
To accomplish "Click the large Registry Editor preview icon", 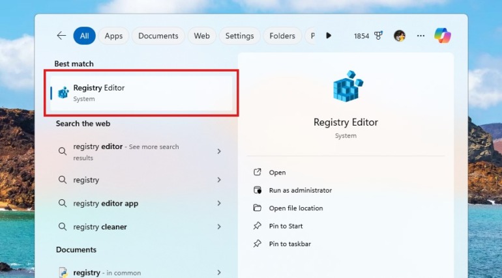I will pos(347,87).
